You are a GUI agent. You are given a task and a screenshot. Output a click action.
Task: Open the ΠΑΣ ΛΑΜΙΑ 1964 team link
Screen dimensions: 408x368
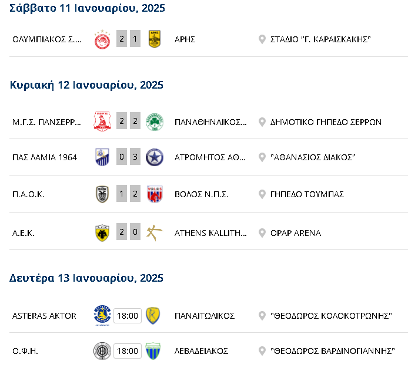pyautogui.click(x=45, y=157)
